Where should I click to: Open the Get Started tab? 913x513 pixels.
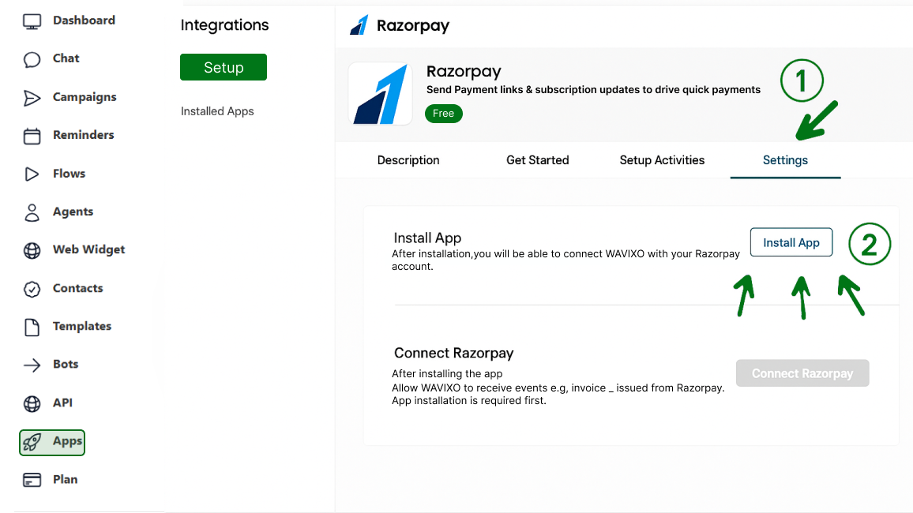(x=537, y=160)
